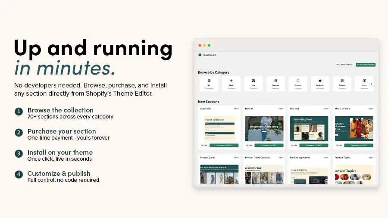
Task: Open the Product Cards preview thumbnail
Action: coord(219,174)
